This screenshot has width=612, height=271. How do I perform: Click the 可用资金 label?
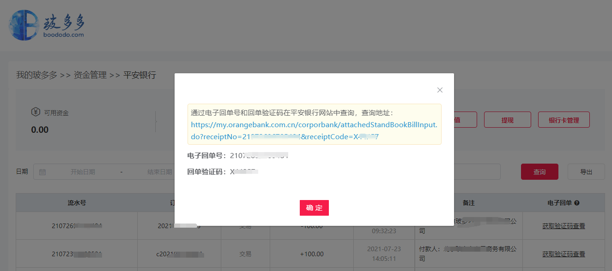[56, 112]
